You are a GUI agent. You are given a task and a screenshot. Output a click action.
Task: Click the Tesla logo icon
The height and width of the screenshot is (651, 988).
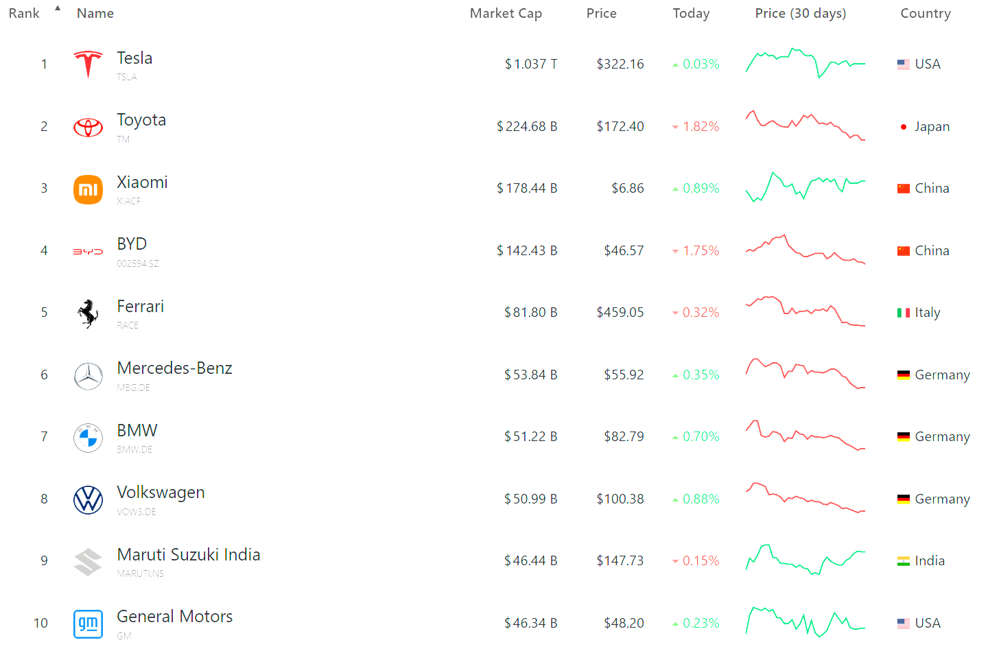[88, 64]
